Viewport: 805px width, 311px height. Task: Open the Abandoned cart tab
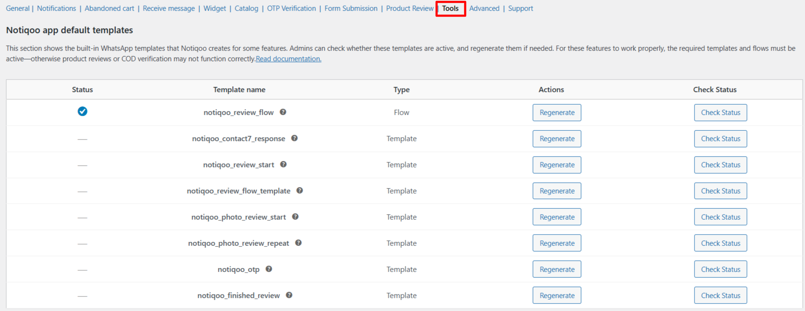(110, 9)
